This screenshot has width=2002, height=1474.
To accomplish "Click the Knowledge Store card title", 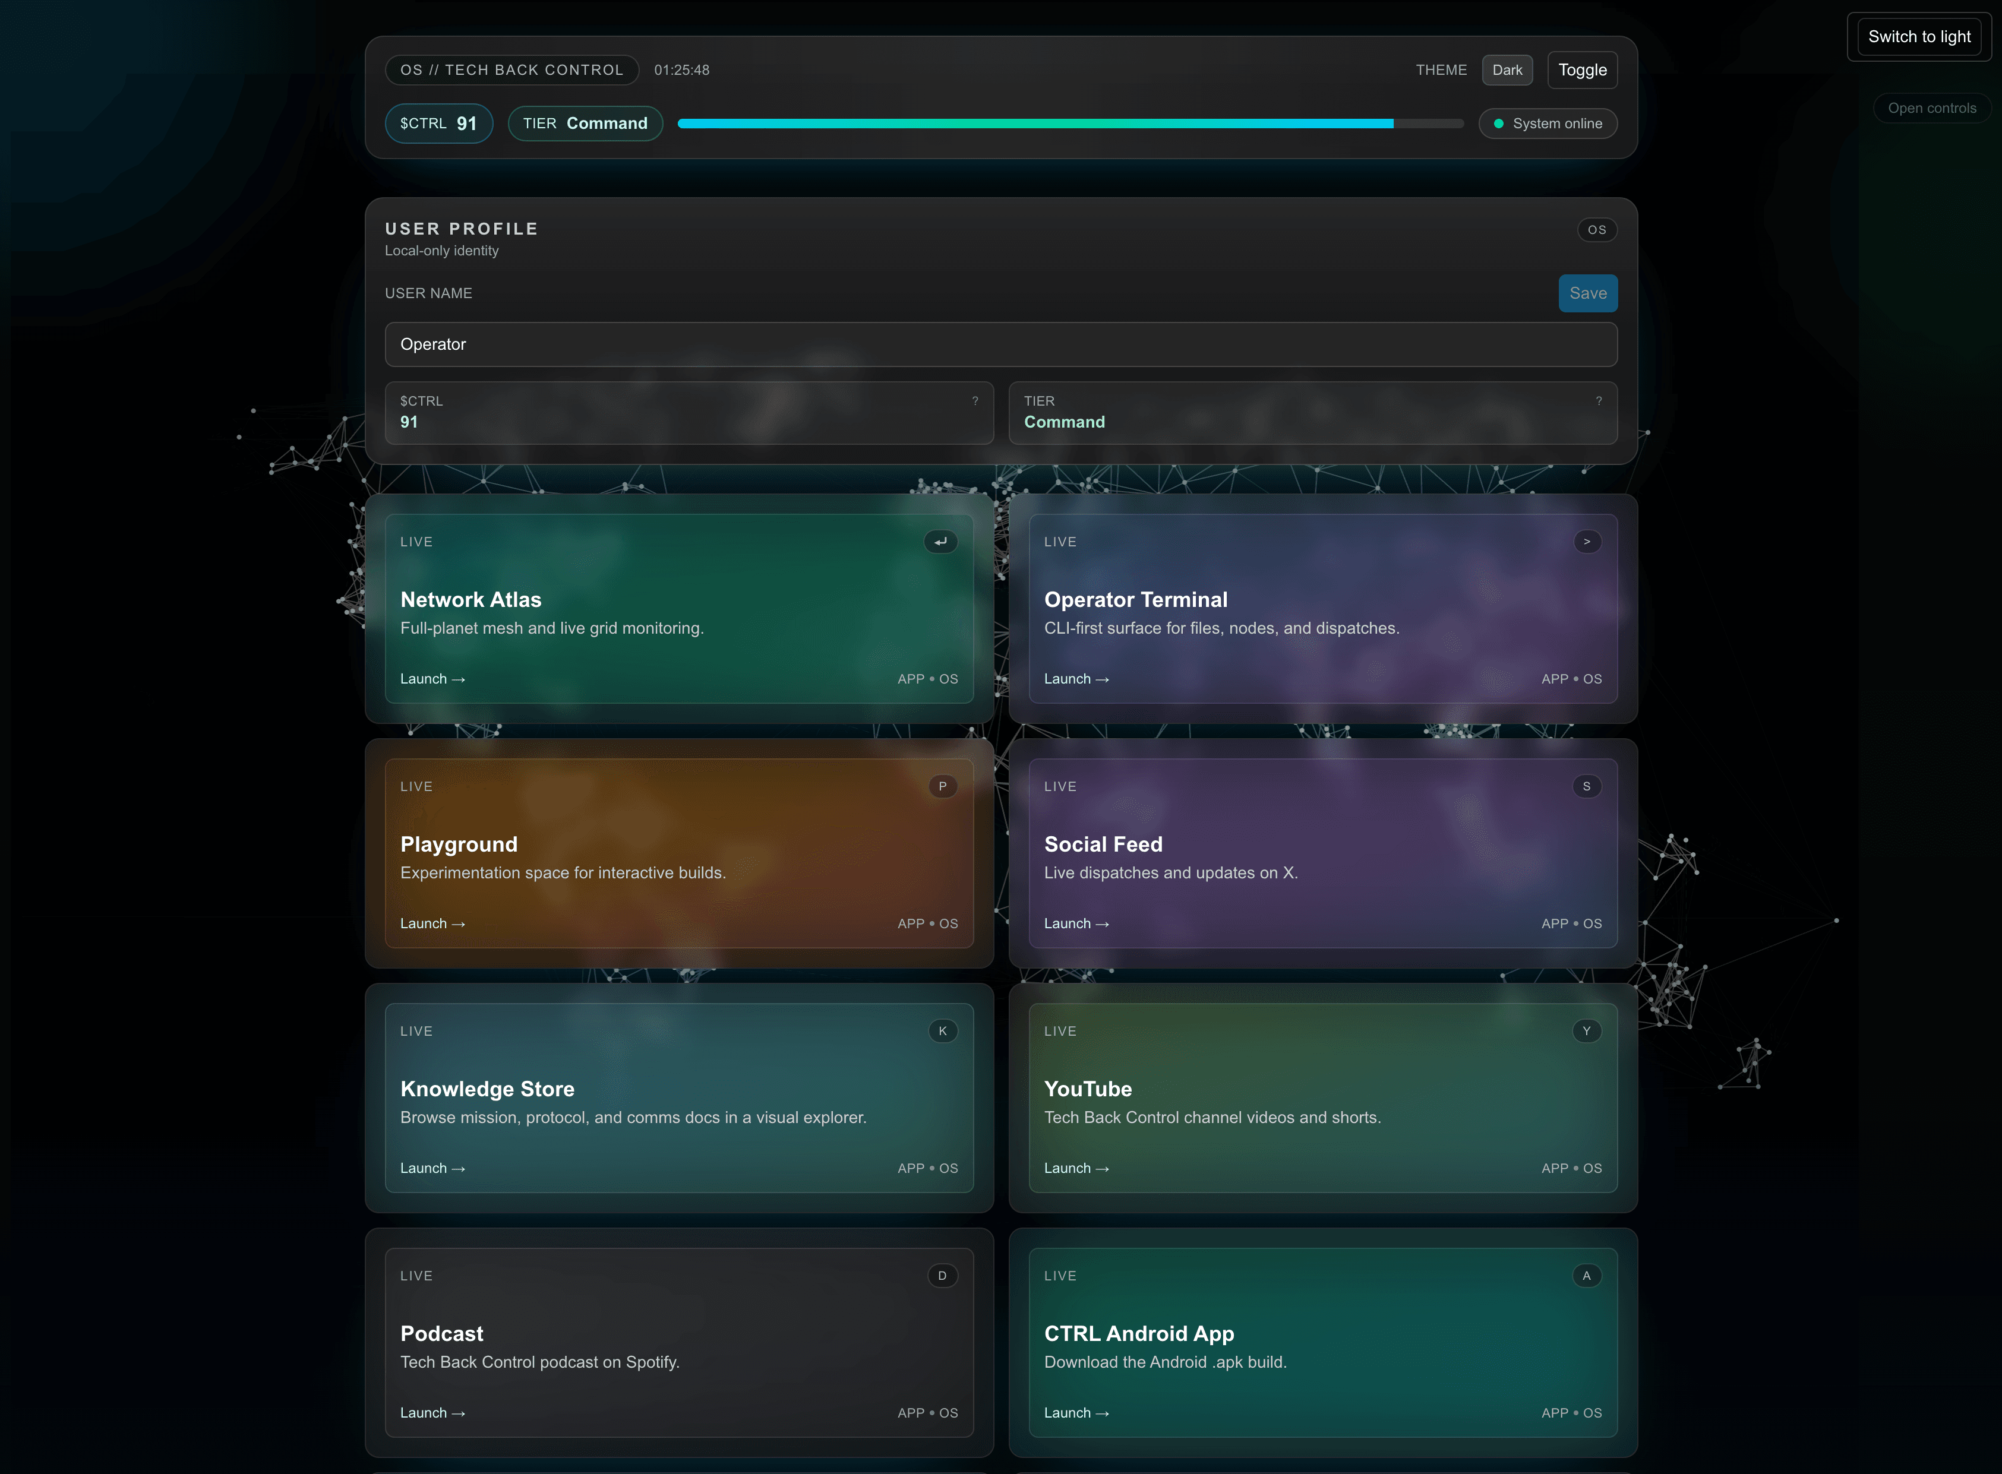I will pyautogui.click(x=487, y=1089).
